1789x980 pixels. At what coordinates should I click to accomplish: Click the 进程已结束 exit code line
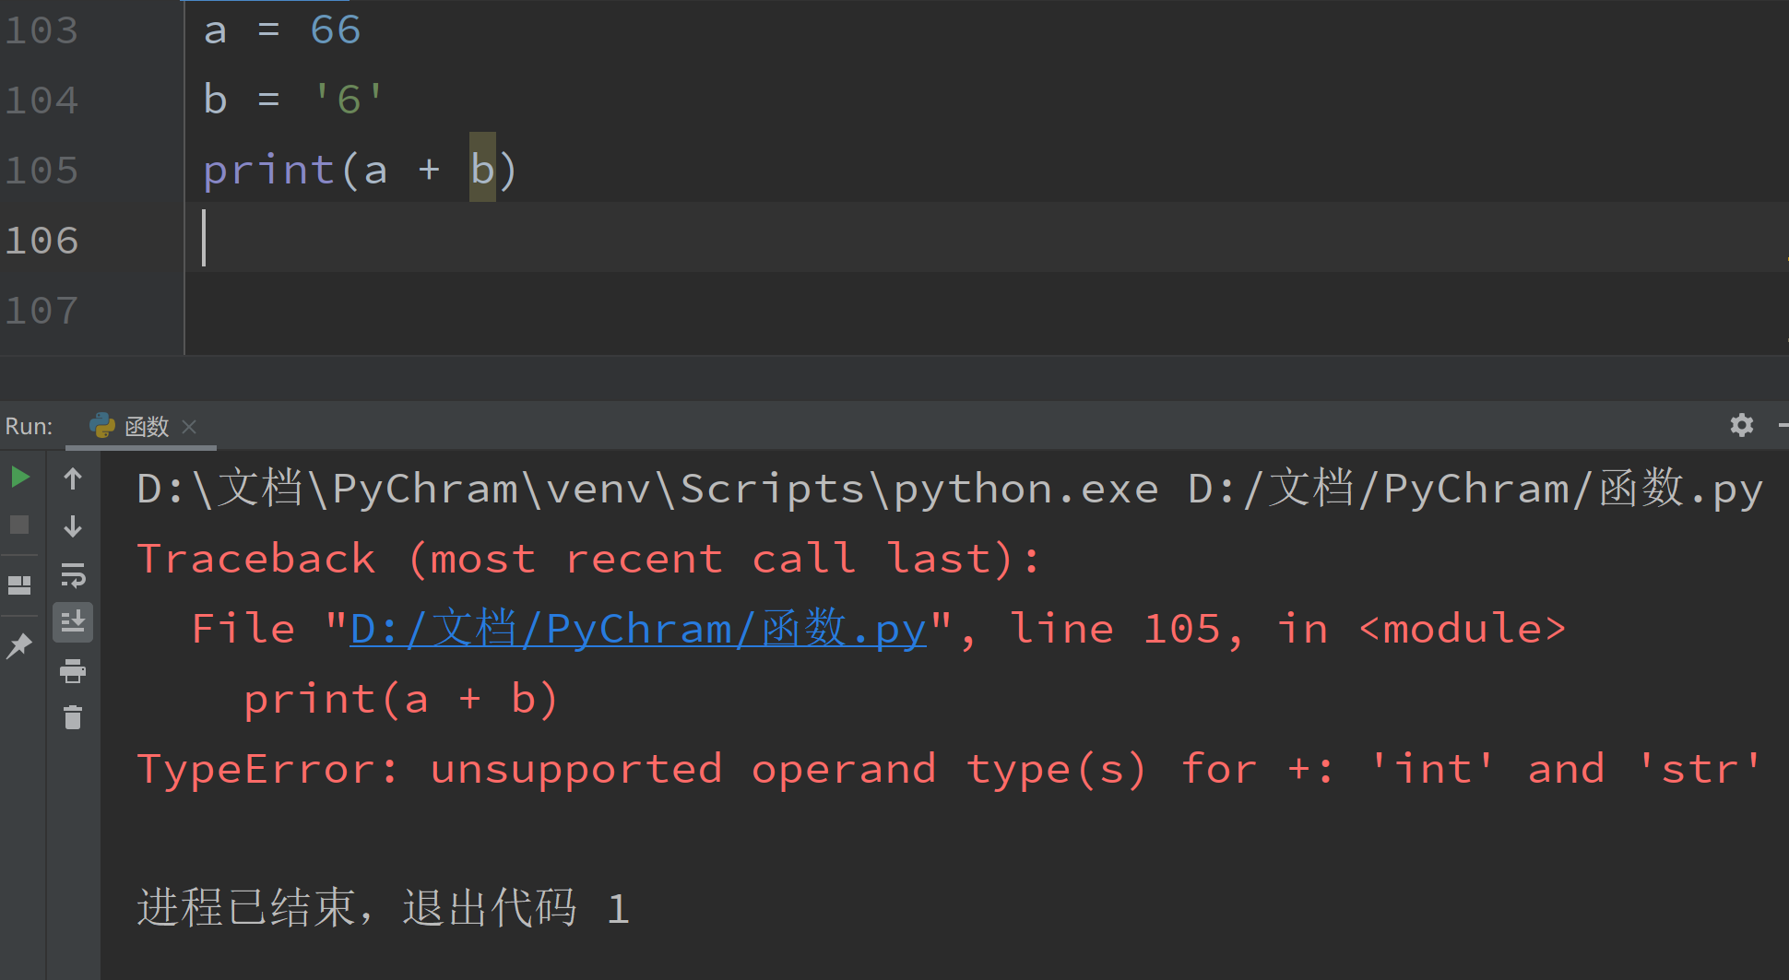pyautogui.click(x=384, y=908)
